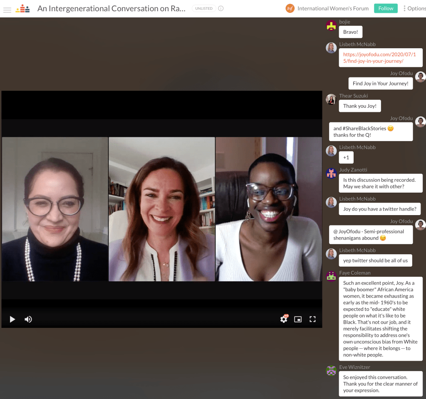This screenshot has height=399, width=426.
Task: Open the International Women's Forum avatar
Action: point(290,8)
